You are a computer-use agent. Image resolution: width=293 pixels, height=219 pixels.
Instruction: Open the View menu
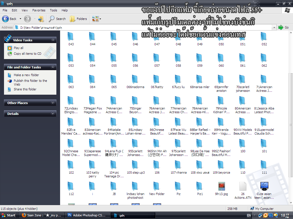pyautogui.click(x=25, y=10)
